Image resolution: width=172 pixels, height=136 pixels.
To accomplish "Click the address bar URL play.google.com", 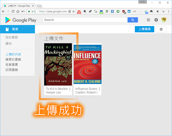I will (53, 11).
